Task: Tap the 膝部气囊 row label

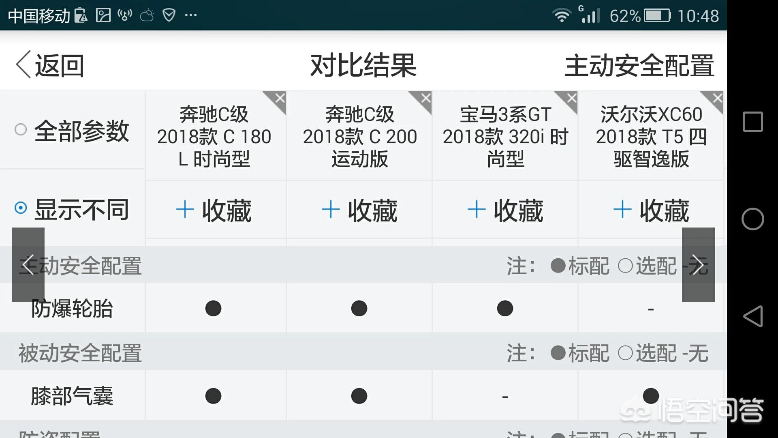Action: (72, 396)
